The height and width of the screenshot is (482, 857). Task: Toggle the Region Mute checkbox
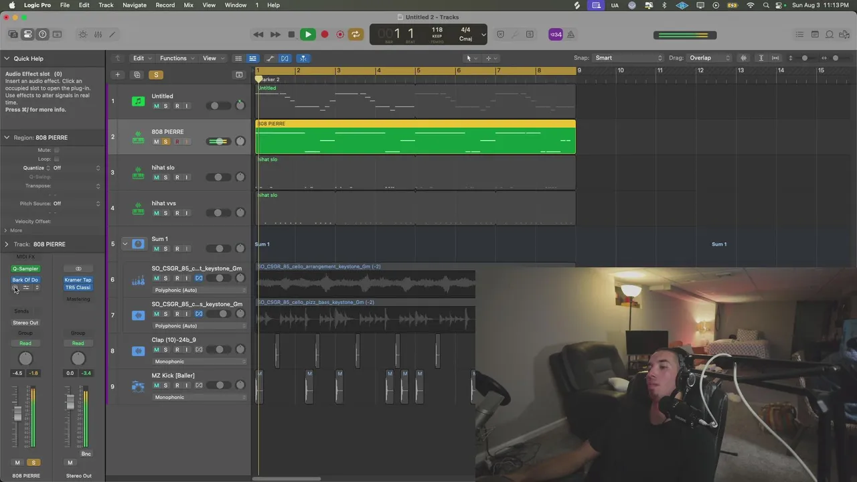tap(56, 150)
